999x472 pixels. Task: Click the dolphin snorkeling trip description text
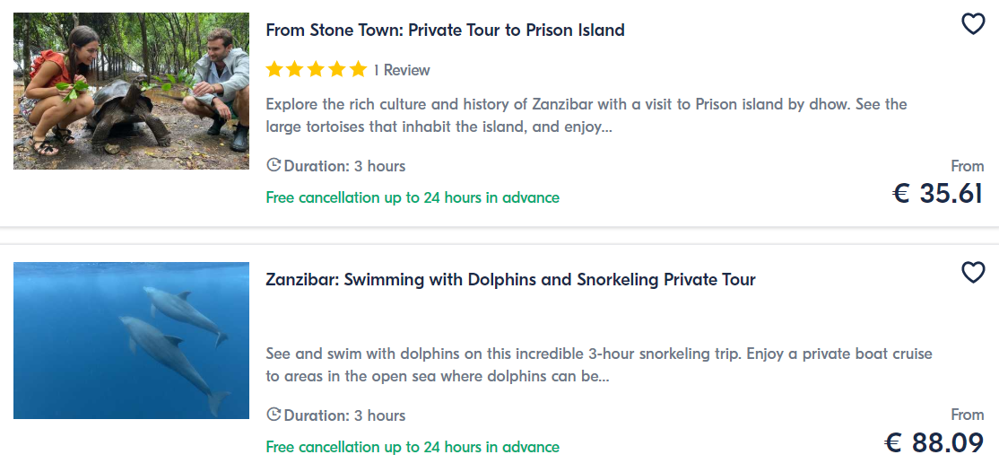[599, 365]
